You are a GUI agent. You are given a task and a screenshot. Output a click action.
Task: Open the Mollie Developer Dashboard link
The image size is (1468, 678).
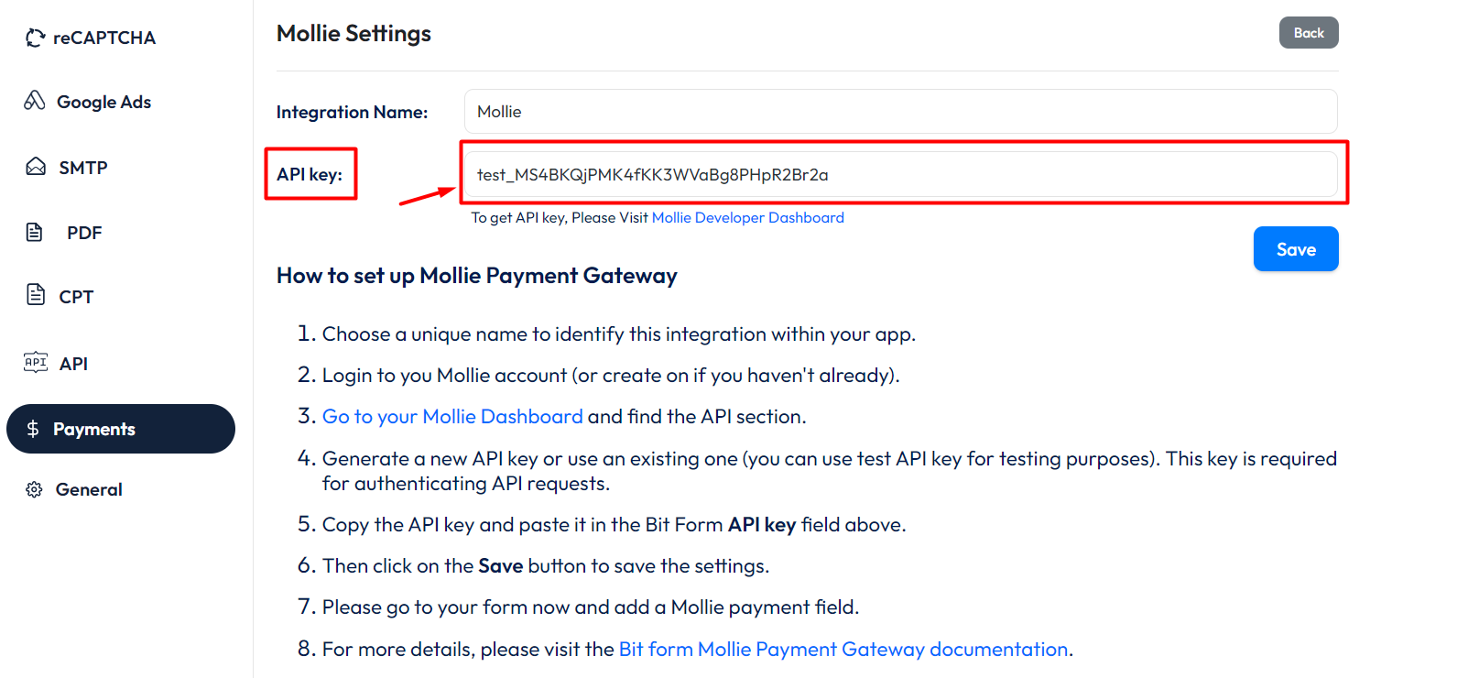[747, 218]
